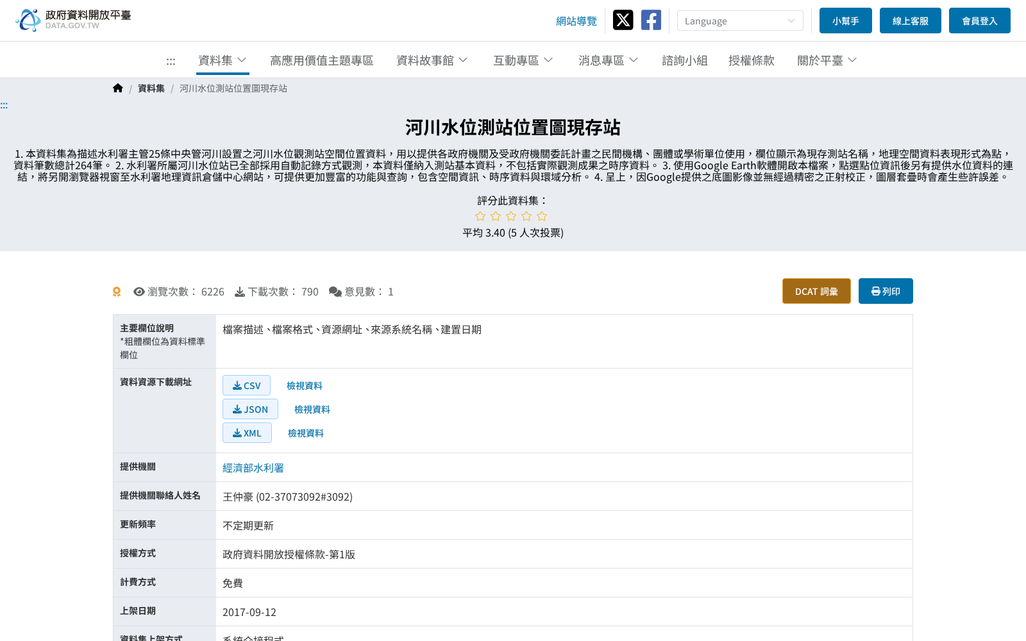Rate dataset with the fourth star

526,216
